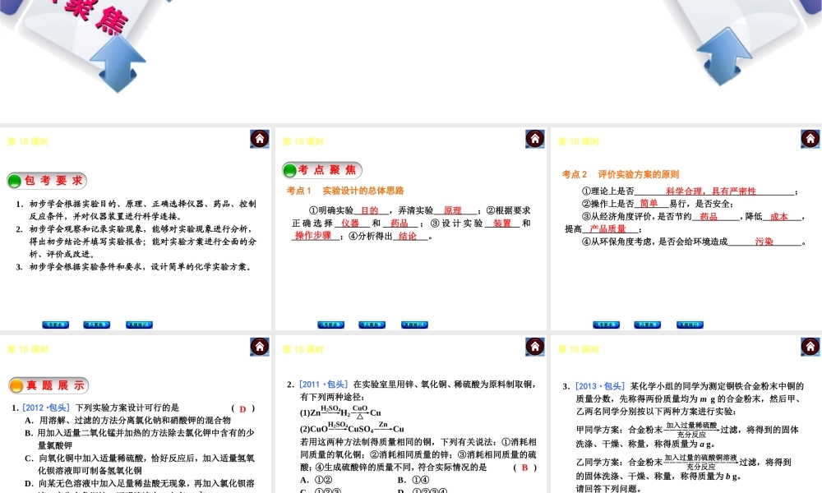Click the red answer 科学合理、具有严密性

(x=711, y=191)
